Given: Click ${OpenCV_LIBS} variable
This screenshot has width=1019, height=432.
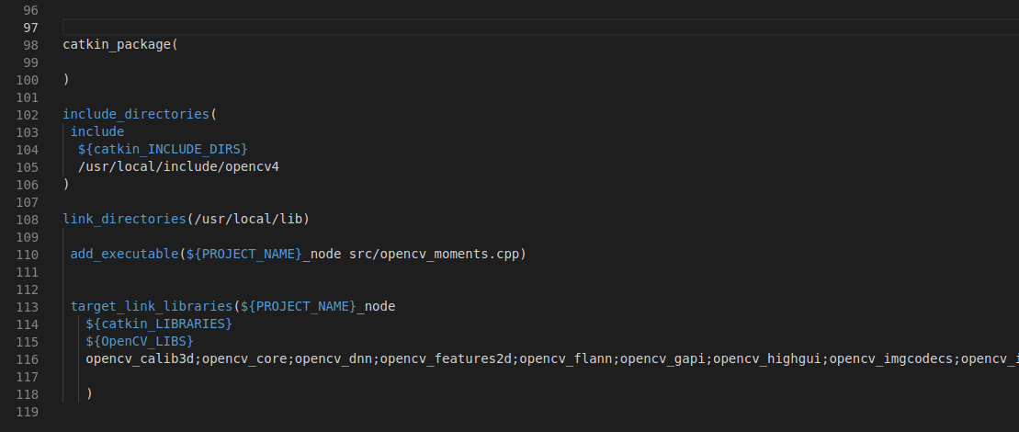Looking at the screenshot, I should click(140, 341).
